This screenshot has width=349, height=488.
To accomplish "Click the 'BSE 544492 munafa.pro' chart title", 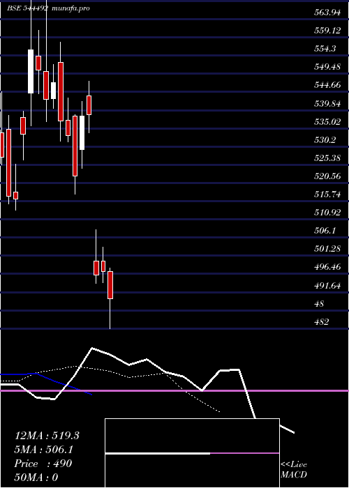I will tap(49, 8).
